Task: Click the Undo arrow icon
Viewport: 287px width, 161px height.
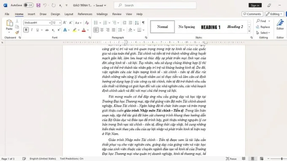Action: click(45, 5)
